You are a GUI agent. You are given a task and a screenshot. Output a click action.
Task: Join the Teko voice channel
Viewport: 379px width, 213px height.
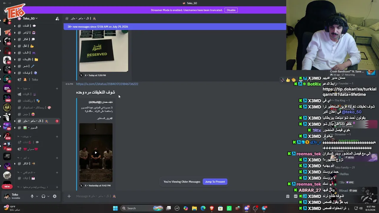(x=37, y=80)
